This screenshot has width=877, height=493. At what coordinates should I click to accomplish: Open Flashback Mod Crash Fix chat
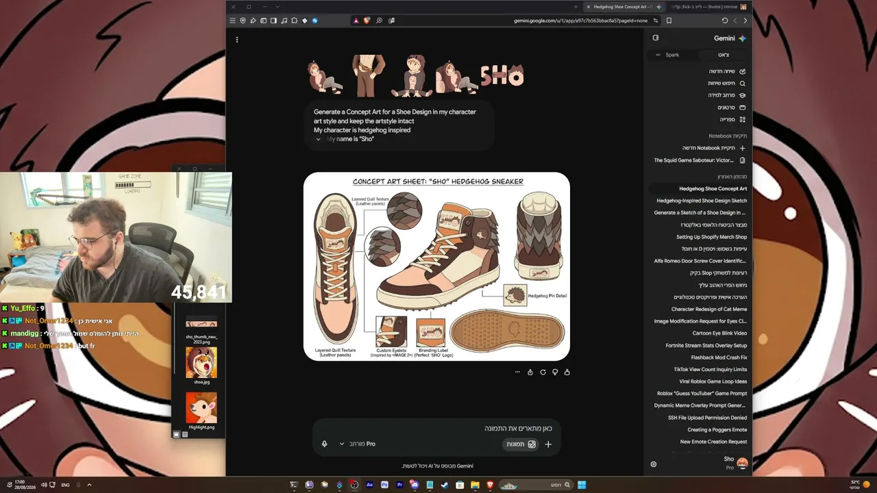pos(719,357)
